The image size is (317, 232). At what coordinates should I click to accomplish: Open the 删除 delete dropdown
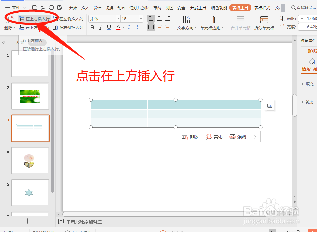click(10, 28)
